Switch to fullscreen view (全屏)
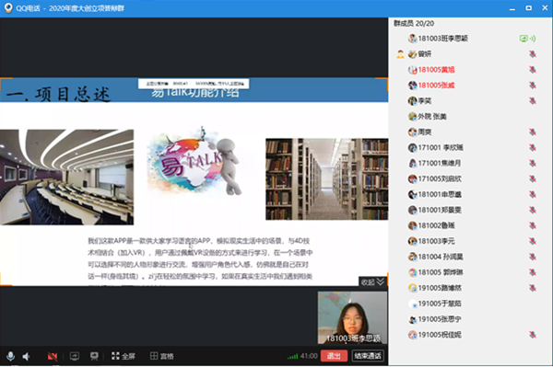The height and width of the screenshot is (367, 553). pyautogui.click(x=124, y=356)
